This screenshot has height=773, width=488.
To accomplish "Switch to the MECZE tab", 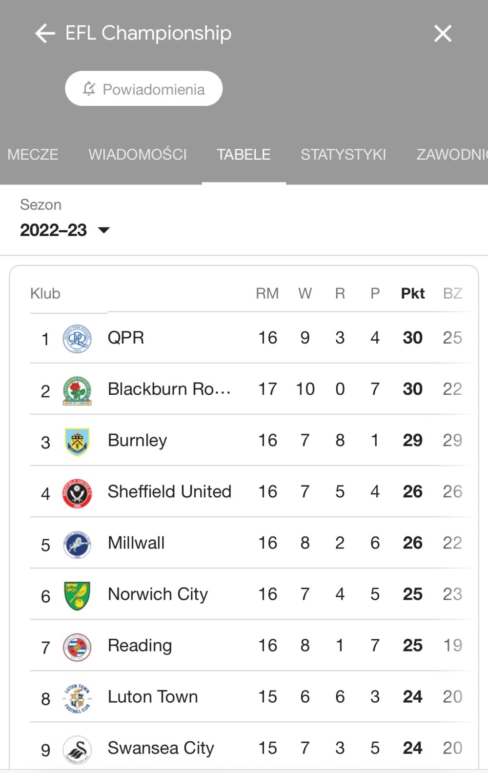I will click(x=33, y=155).
